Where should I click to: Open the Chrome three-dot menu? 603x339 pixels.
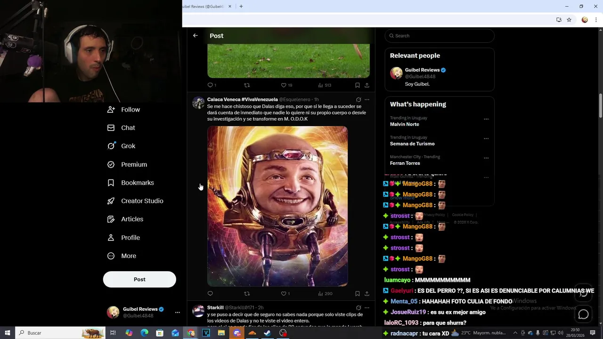point(596,20)
